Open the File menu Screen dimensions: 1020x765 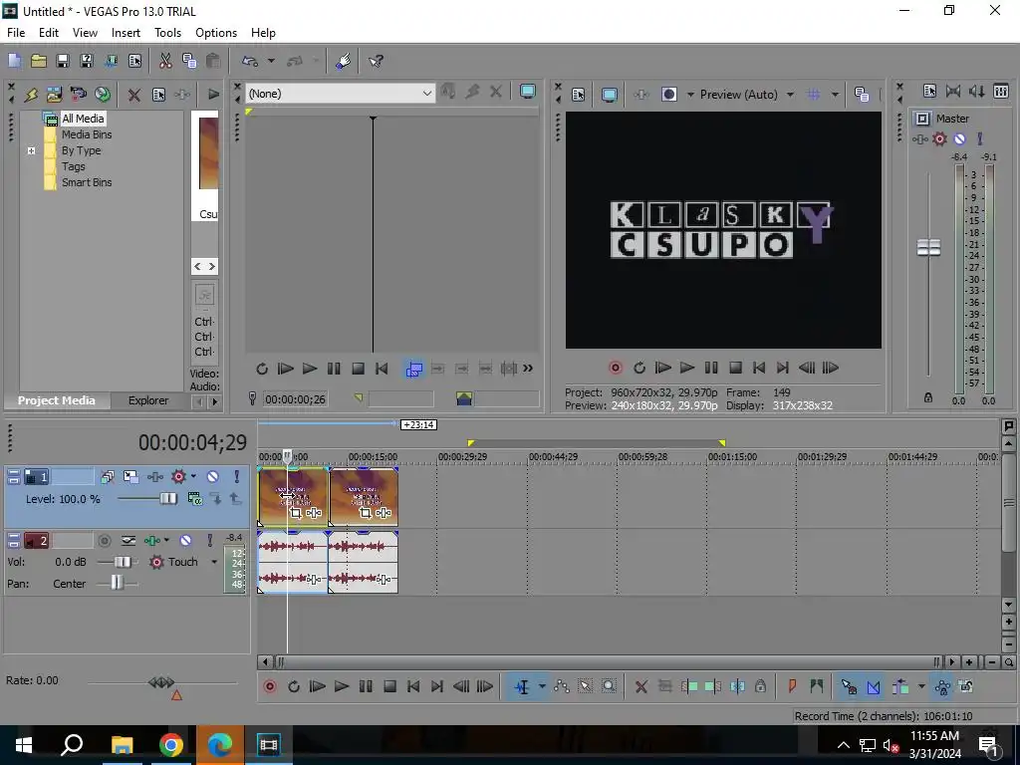(16, 33)
